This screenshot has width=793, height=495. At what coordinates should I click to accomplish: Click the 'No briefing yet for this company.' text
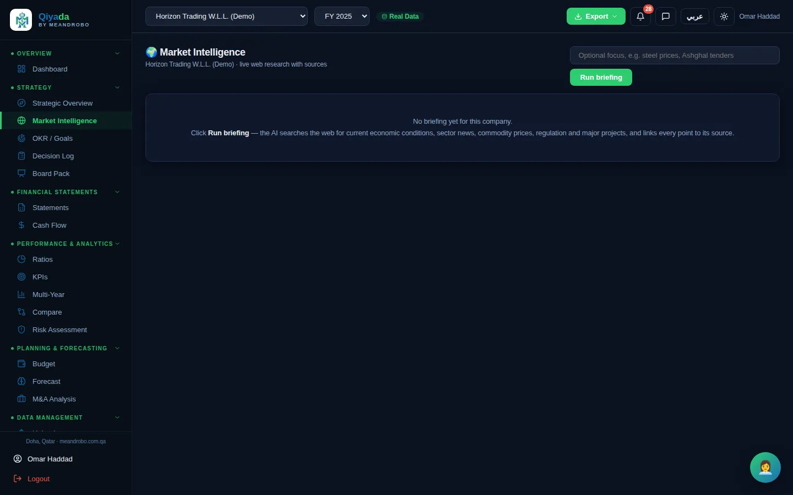click(x=463, y=121)
